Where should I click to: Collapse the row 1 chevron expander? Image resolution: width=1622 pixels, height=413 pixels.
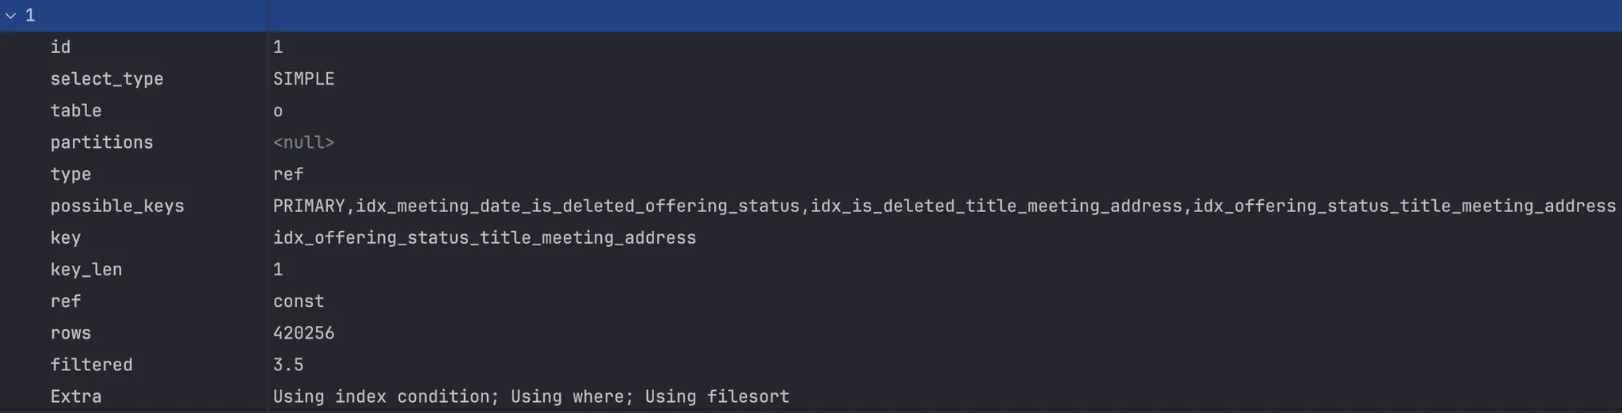coord(10,15)
